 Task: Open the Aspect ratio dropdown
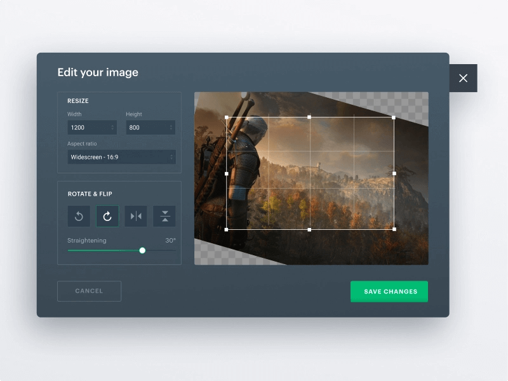pyautogui.click(x=121, y=157)
